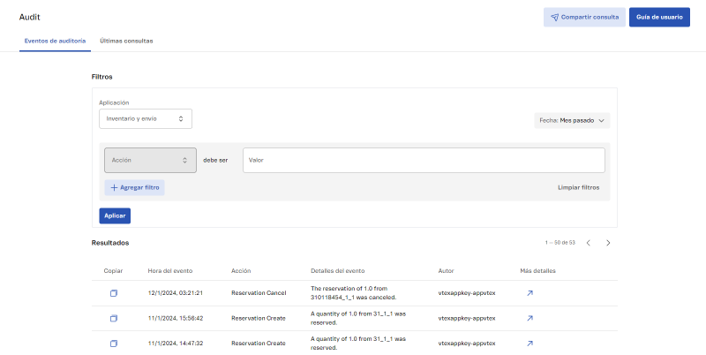
Task: Go to previous results page
Action: tap(589, 243)
